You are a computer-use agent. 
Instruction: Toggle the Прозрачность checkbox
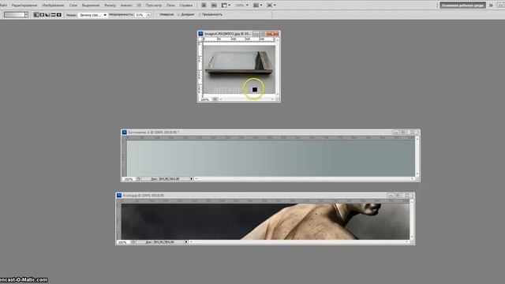(200, 15)
